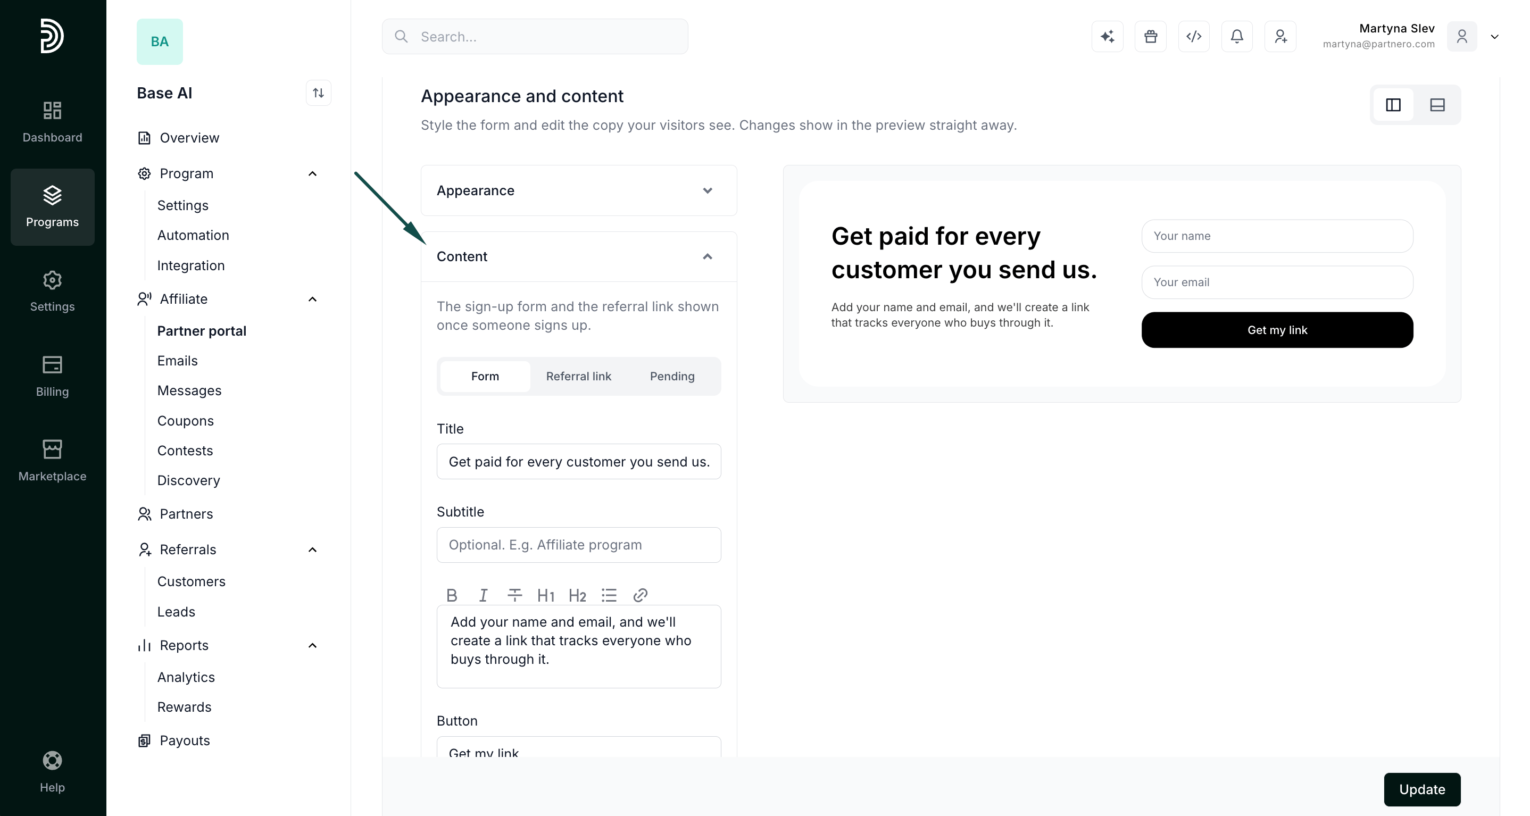Insert bullet list in editor

click(609, 595)
